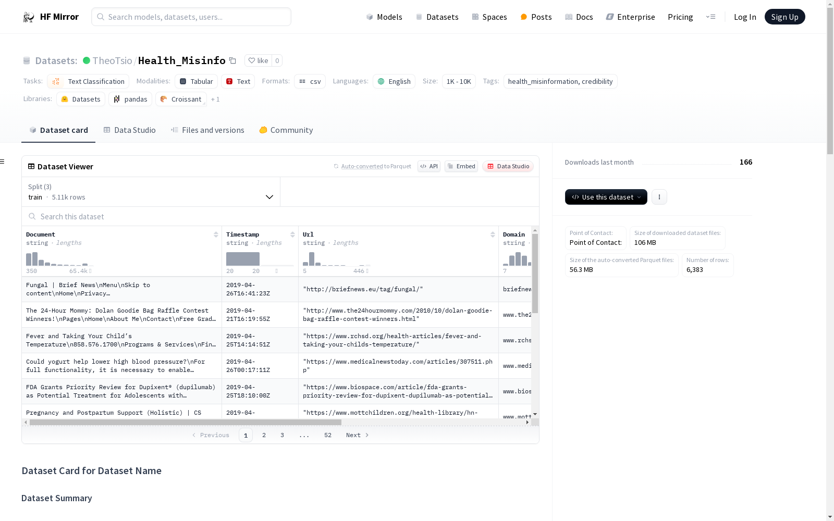Open more options beside Use this dataset

click(659, 197)
